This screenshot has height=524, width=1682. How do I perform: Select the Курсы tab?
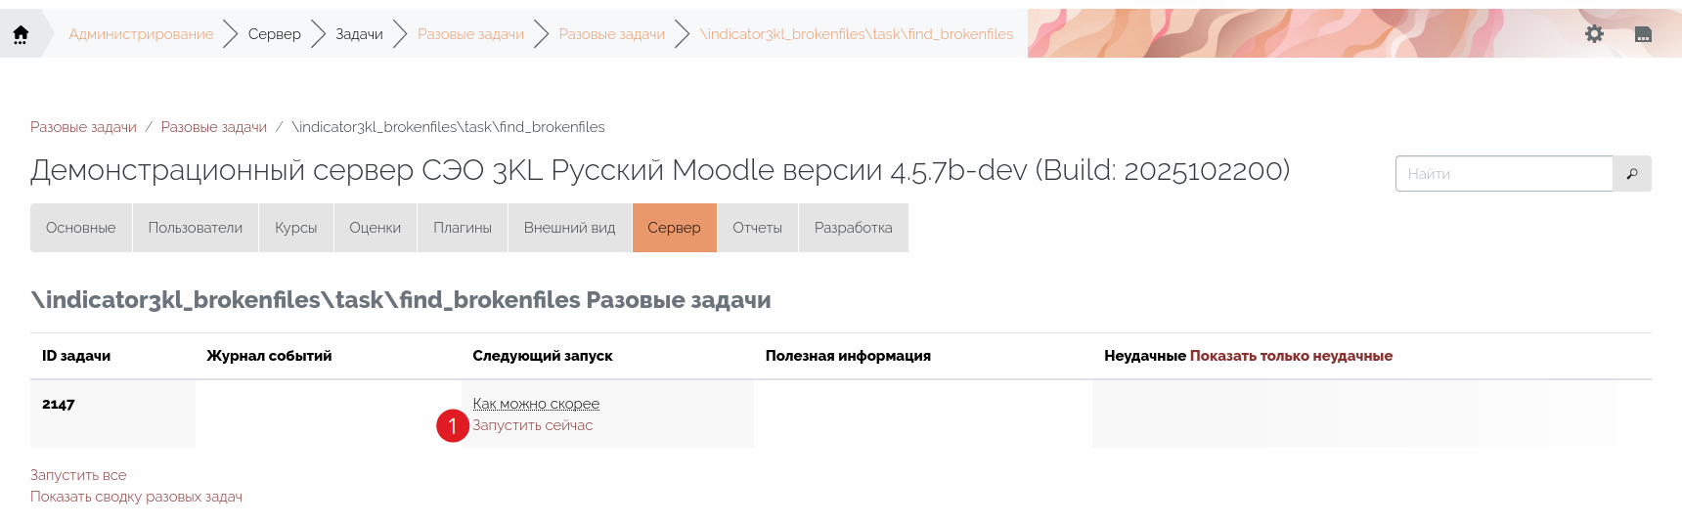pyautogui.click(x=296, y=228)
